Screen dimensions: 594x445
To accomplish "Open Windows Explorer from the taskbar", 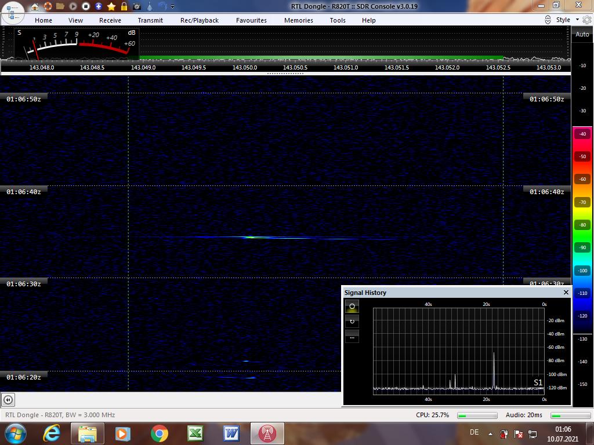I will [x=87, y=433].
